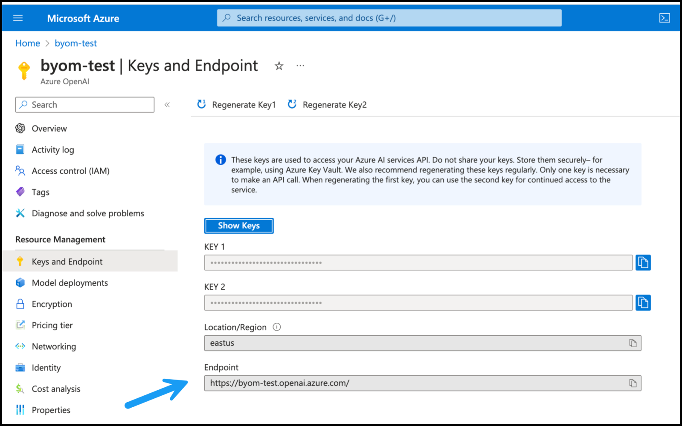Copy the Endpoint URL to clipboard
The width and height of the screenshot is (682, 426).
click(633, 383)
